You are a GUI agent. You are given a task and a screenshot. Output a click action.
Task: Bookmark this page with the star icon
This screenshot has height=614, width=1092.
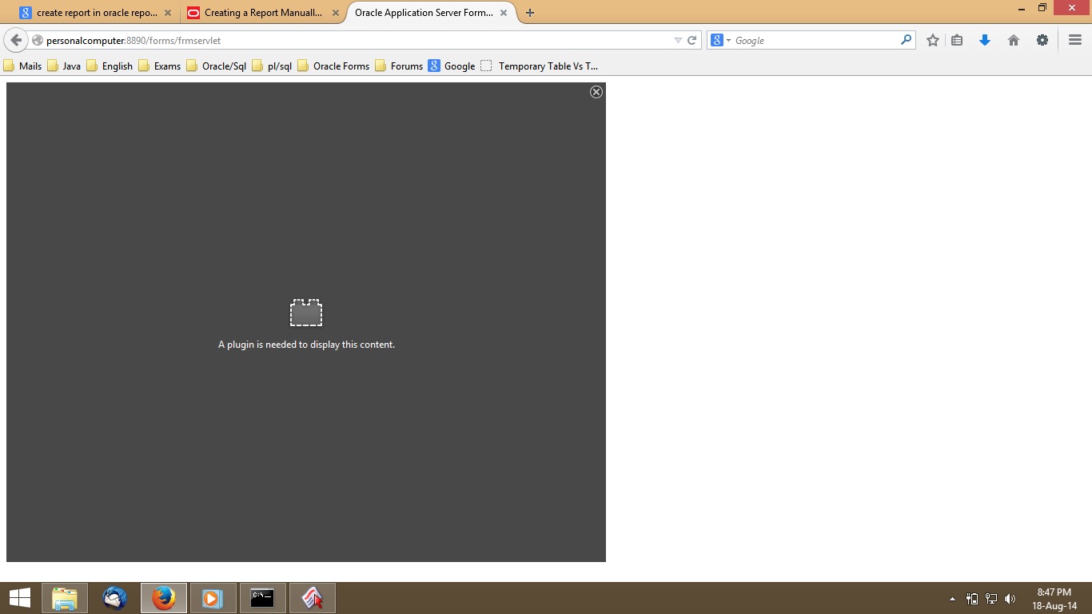click(932, 40)
